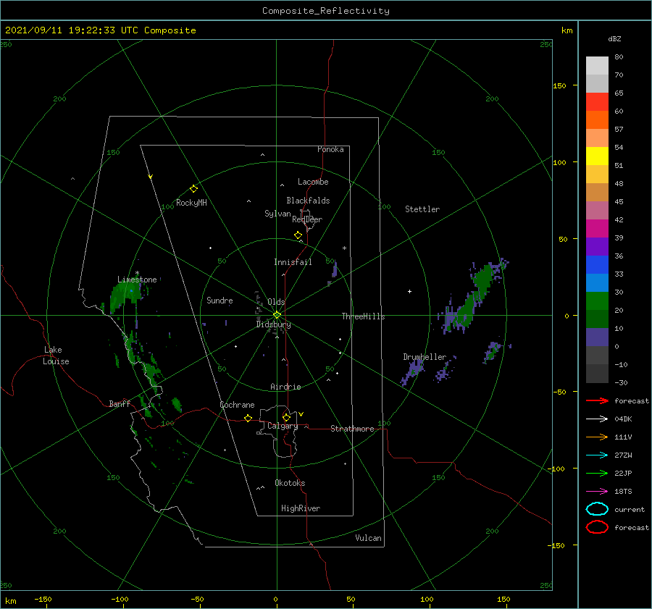
Task: Click the RockyMH label
Action: coord(191,203)
